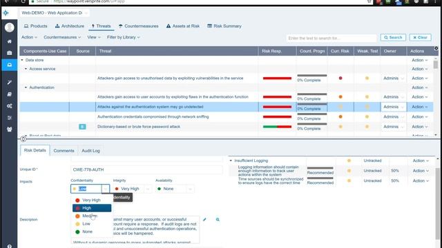Choose Low in confidentiality list
Viewport: 442px width, 248px height.
[92, 224]
